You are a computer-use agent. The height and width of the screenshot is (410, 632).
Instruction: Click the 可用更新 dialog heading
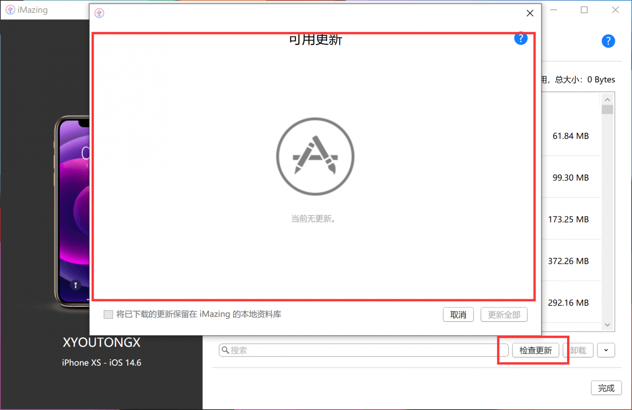tap(315, 40)
